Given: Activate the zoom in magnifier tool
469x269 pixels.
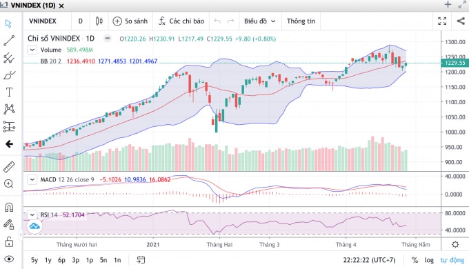Looking at the screenshot, I should pyautogui.click(x=9, y=184).
